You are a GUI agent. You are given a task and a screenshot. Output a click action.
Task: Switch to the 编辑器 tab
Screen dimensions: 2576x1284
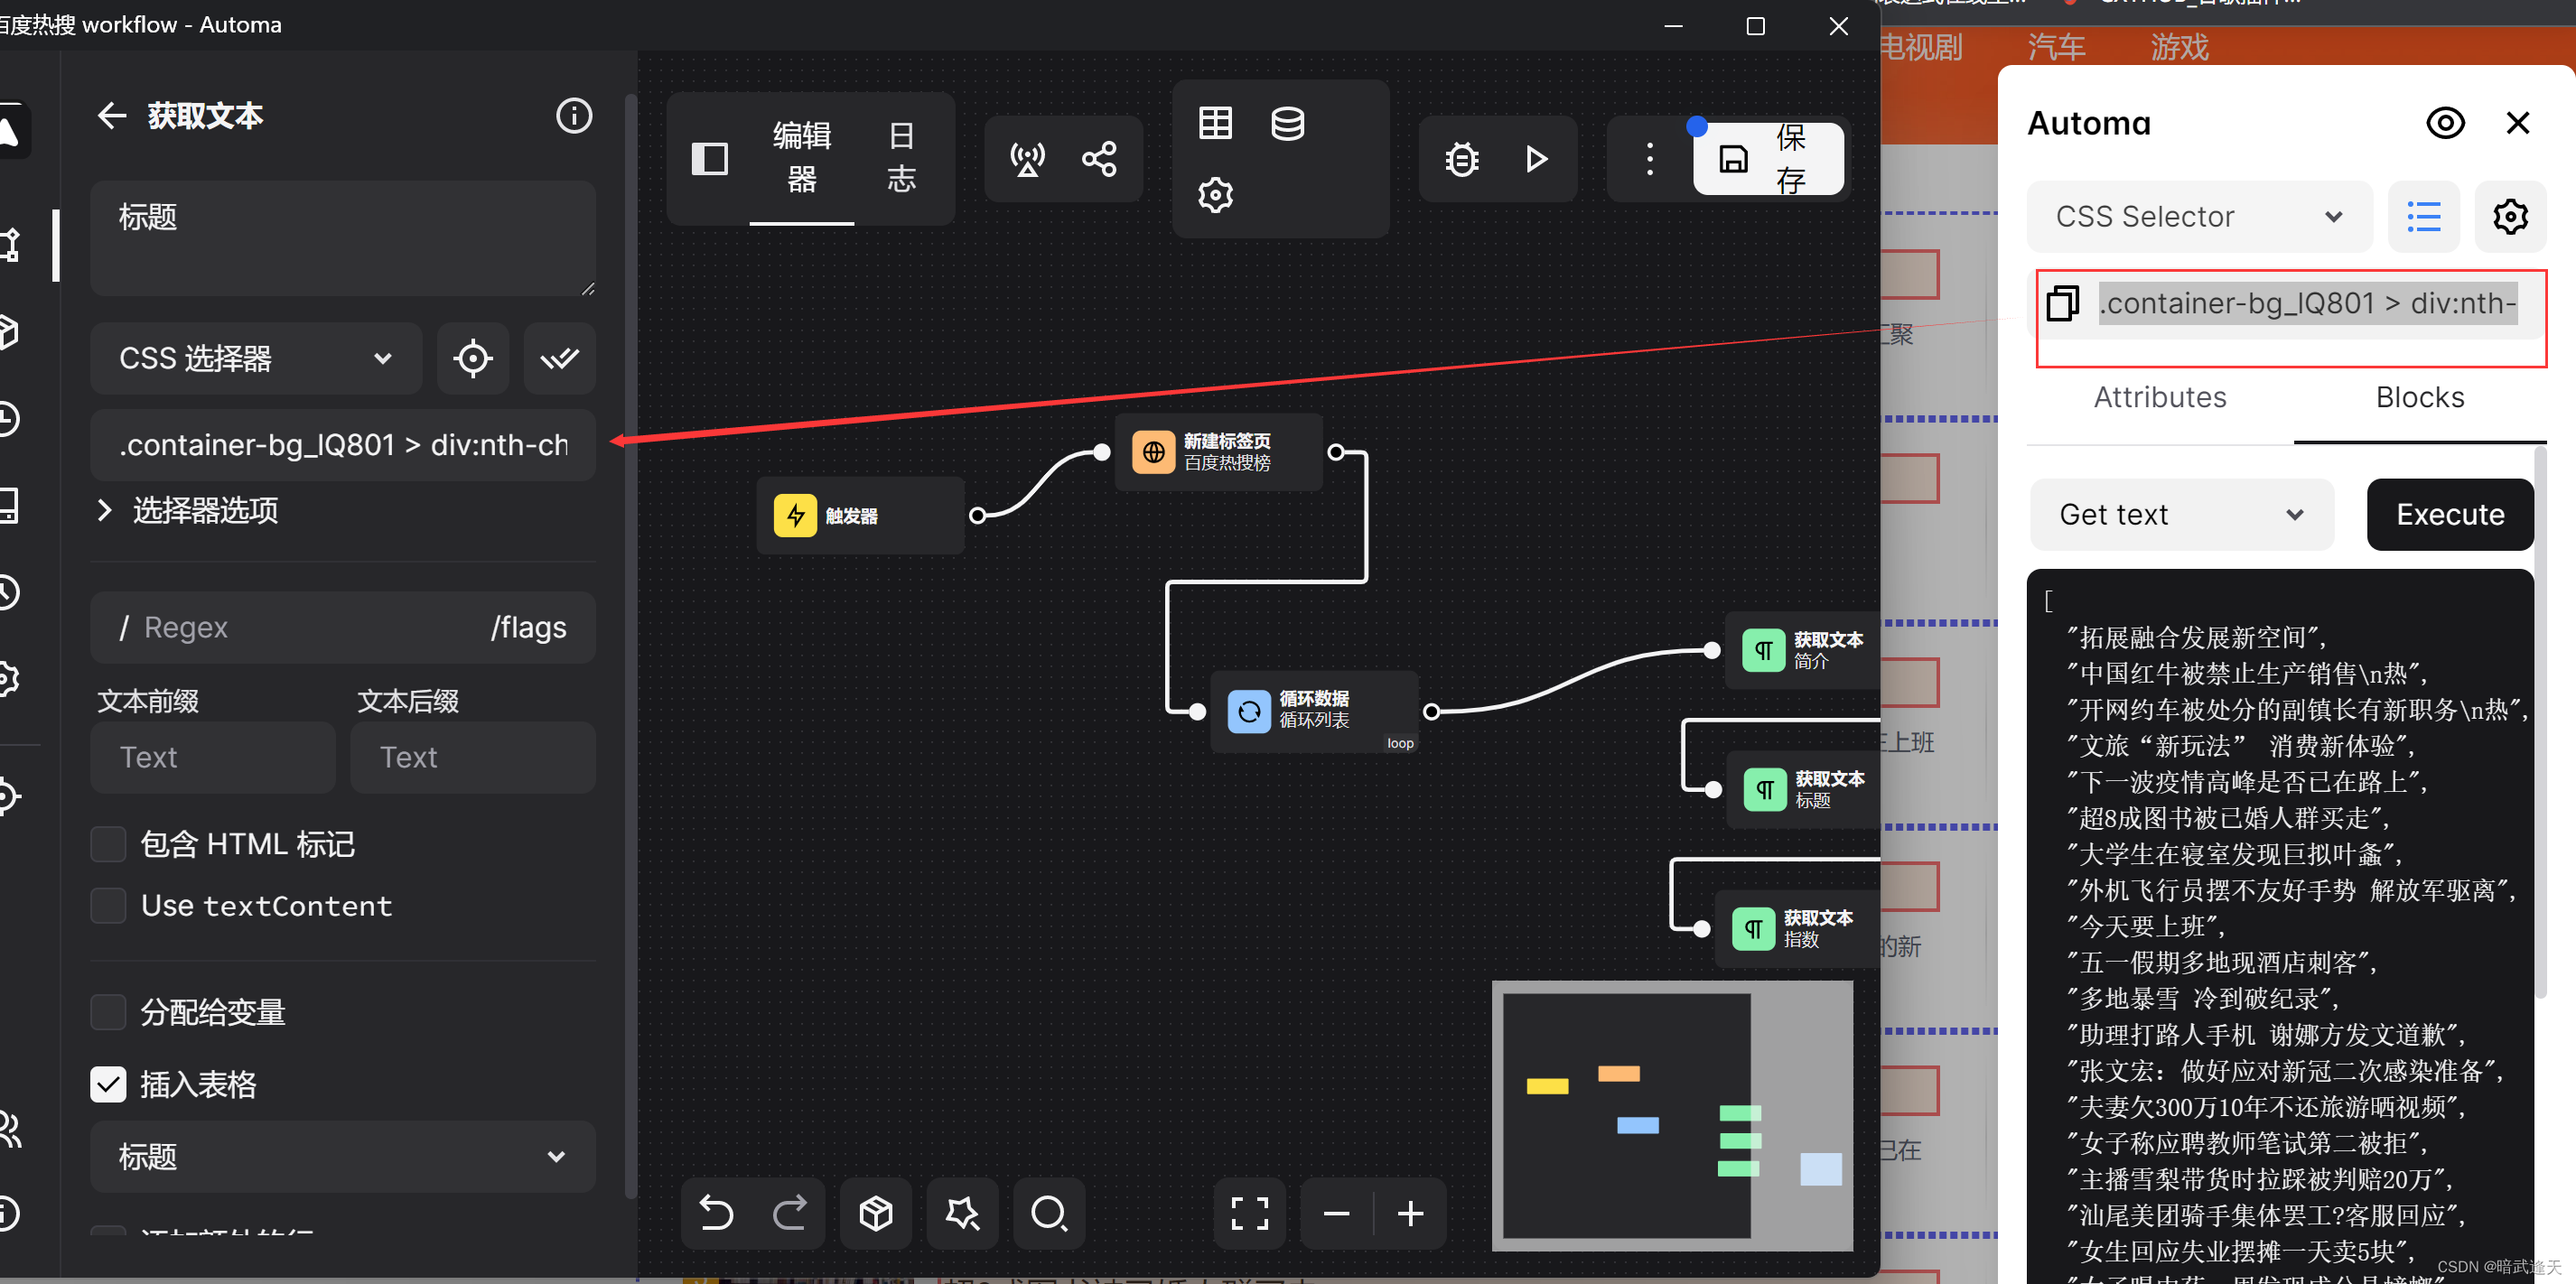[x=802, y=158]
